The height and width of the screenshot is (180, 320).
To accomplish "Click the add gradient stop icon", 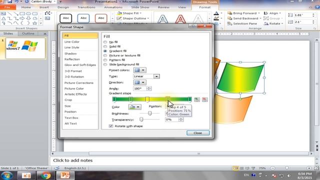I will click(x=196, y=99).
